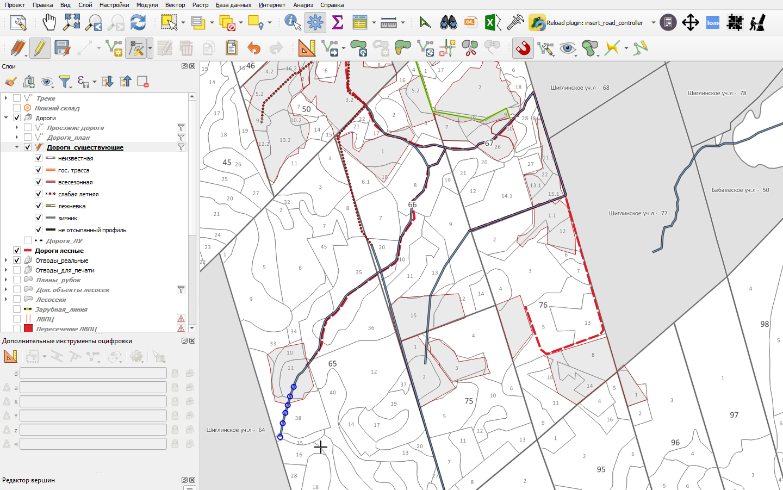Enable snapping with the magnet icon
This screenshot has height=490, width=783.
[523, 48]
